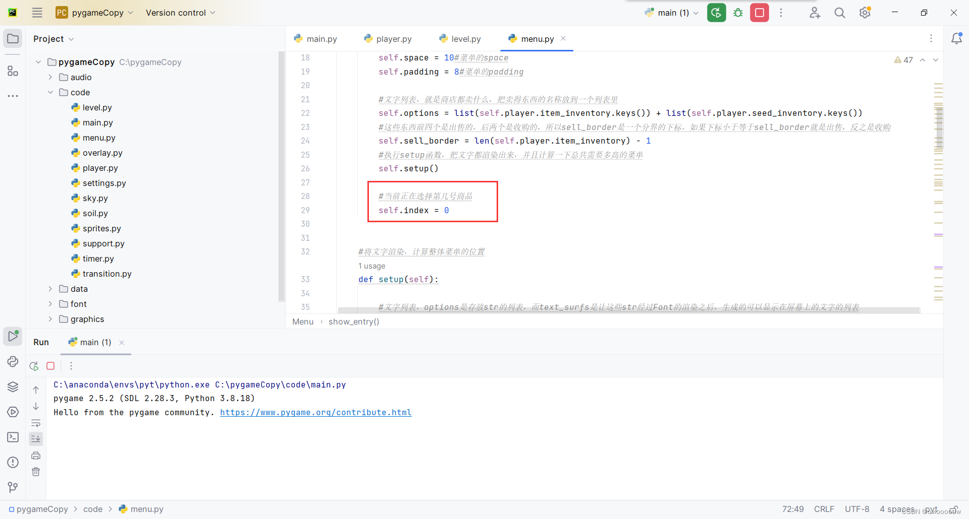Open main (1) run configuration dropdown

click(673, 13)
